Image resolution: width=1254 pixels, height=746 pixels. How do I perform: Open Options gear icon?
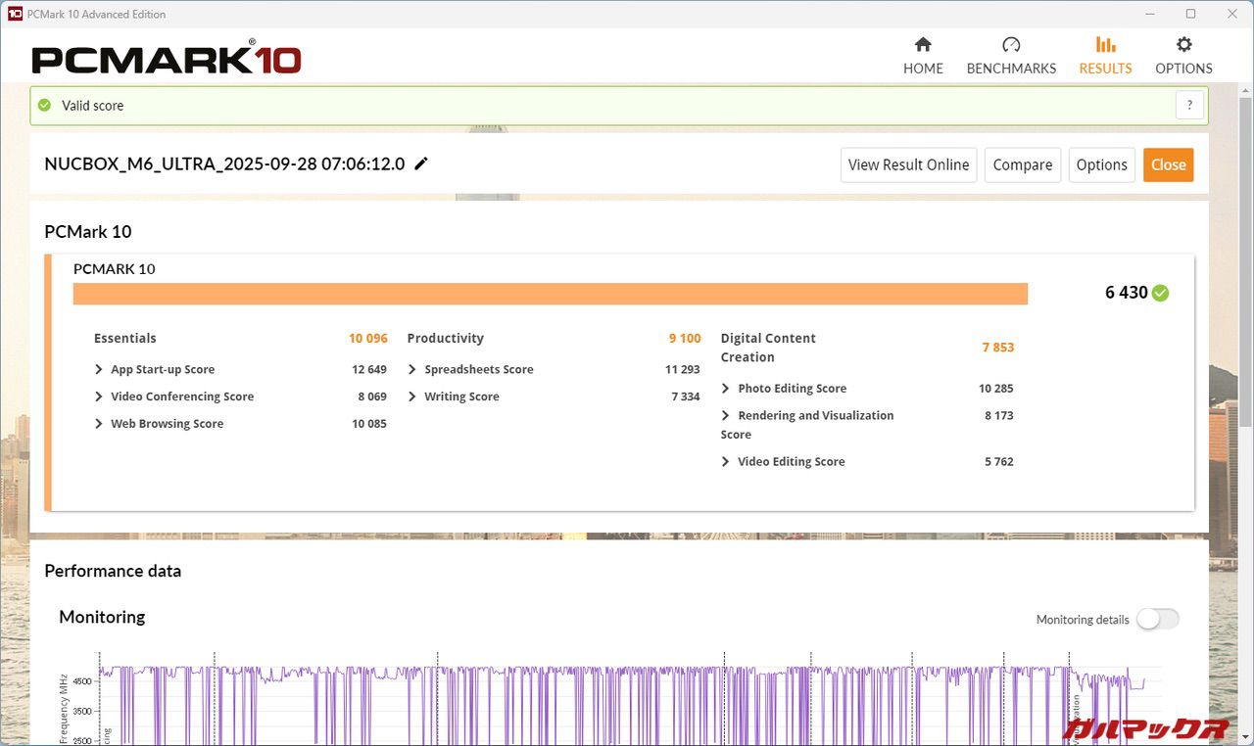click(1183, 45)
